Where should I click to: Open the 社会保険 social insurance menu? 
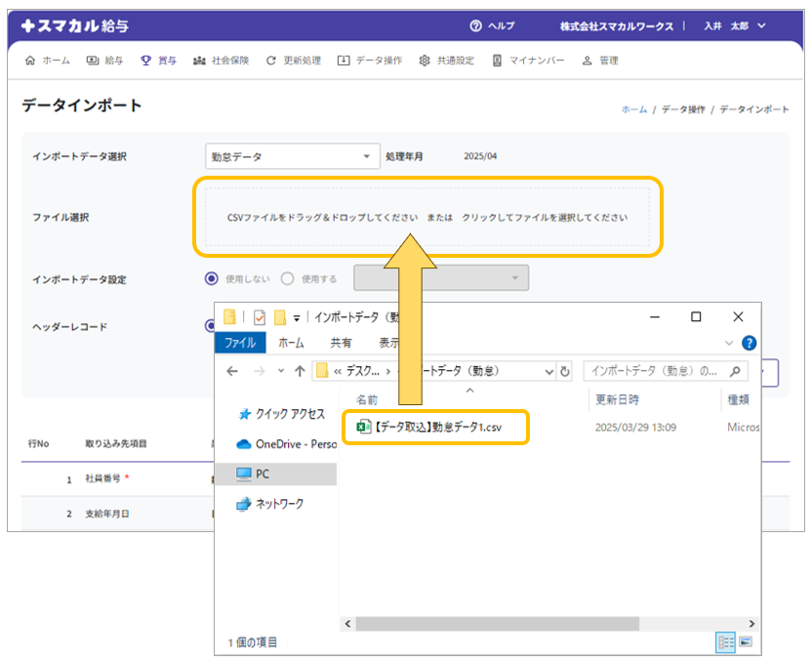click(x=221, y=61)
